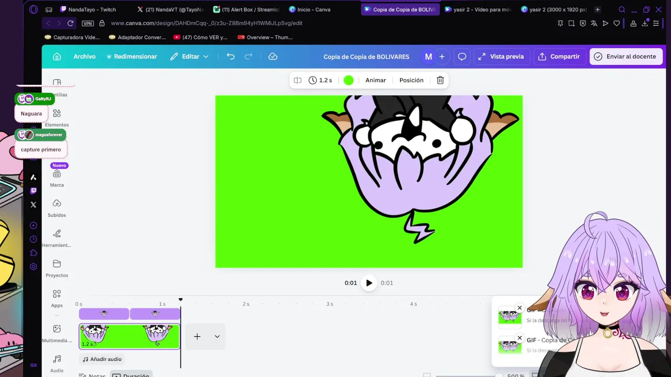Open the Posición panel
The image size is (671, 377).
pyautogui.click(x=412, y=80)
